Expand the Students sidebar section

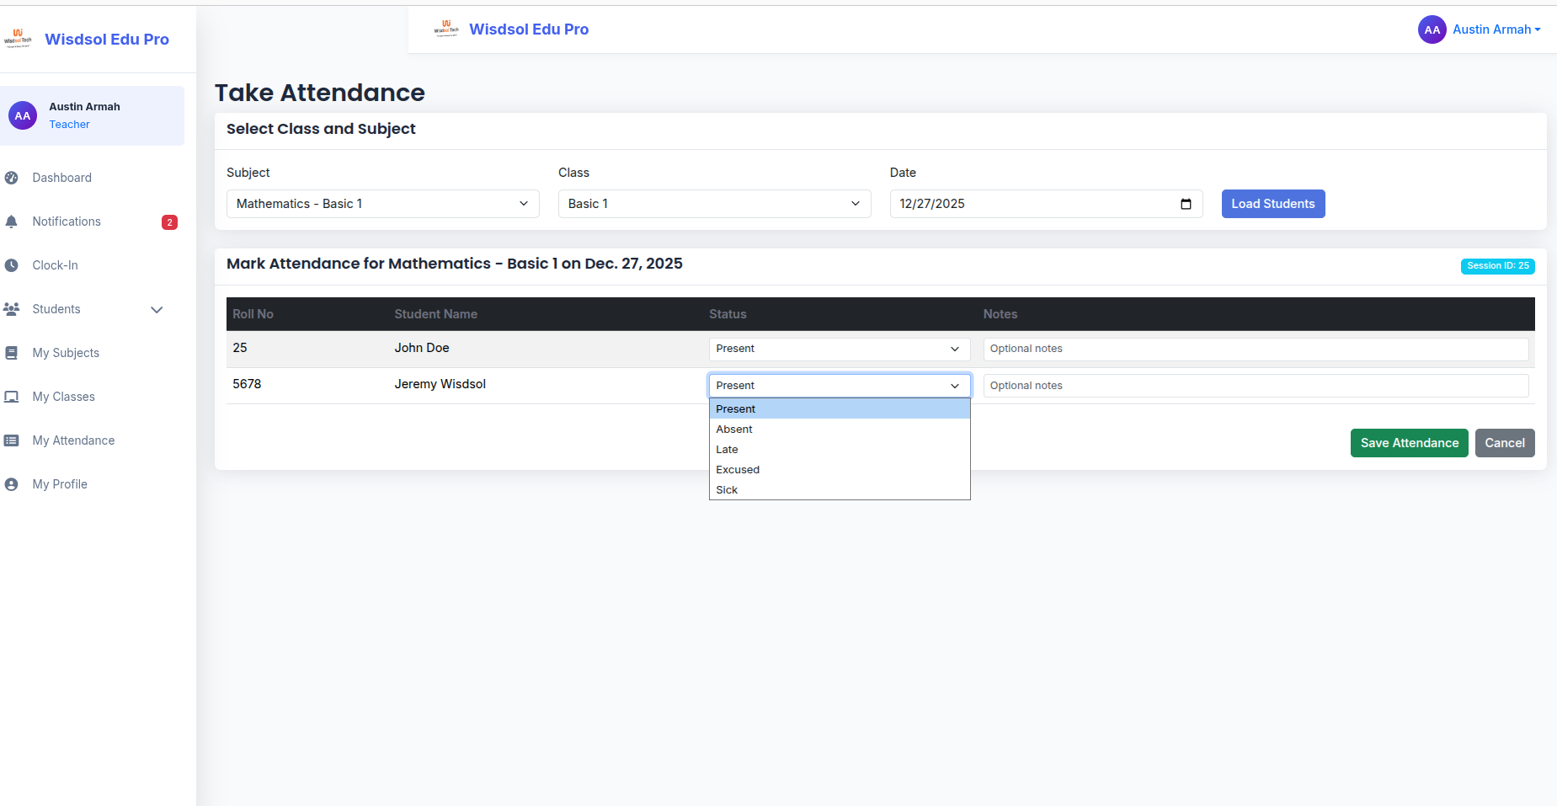[157, 309]
